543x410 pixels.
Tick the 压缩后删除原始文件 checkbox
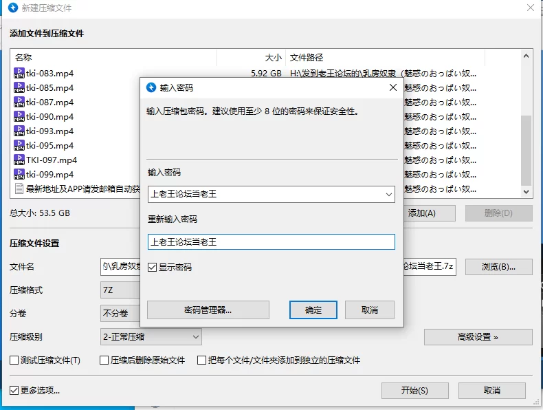coord(104,360)
